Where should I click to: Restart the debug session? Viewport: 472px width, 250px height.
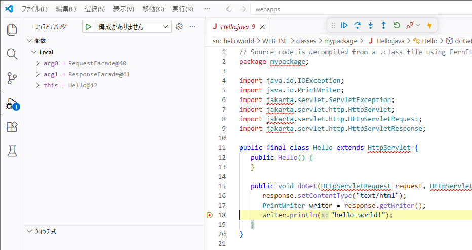tap(397, 25)
